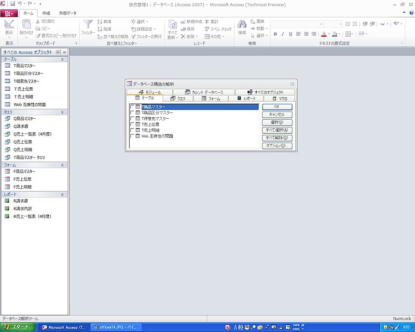Click the 表示 view icon in the ribbon
The image size is (415, 332).
coord(9,24)
